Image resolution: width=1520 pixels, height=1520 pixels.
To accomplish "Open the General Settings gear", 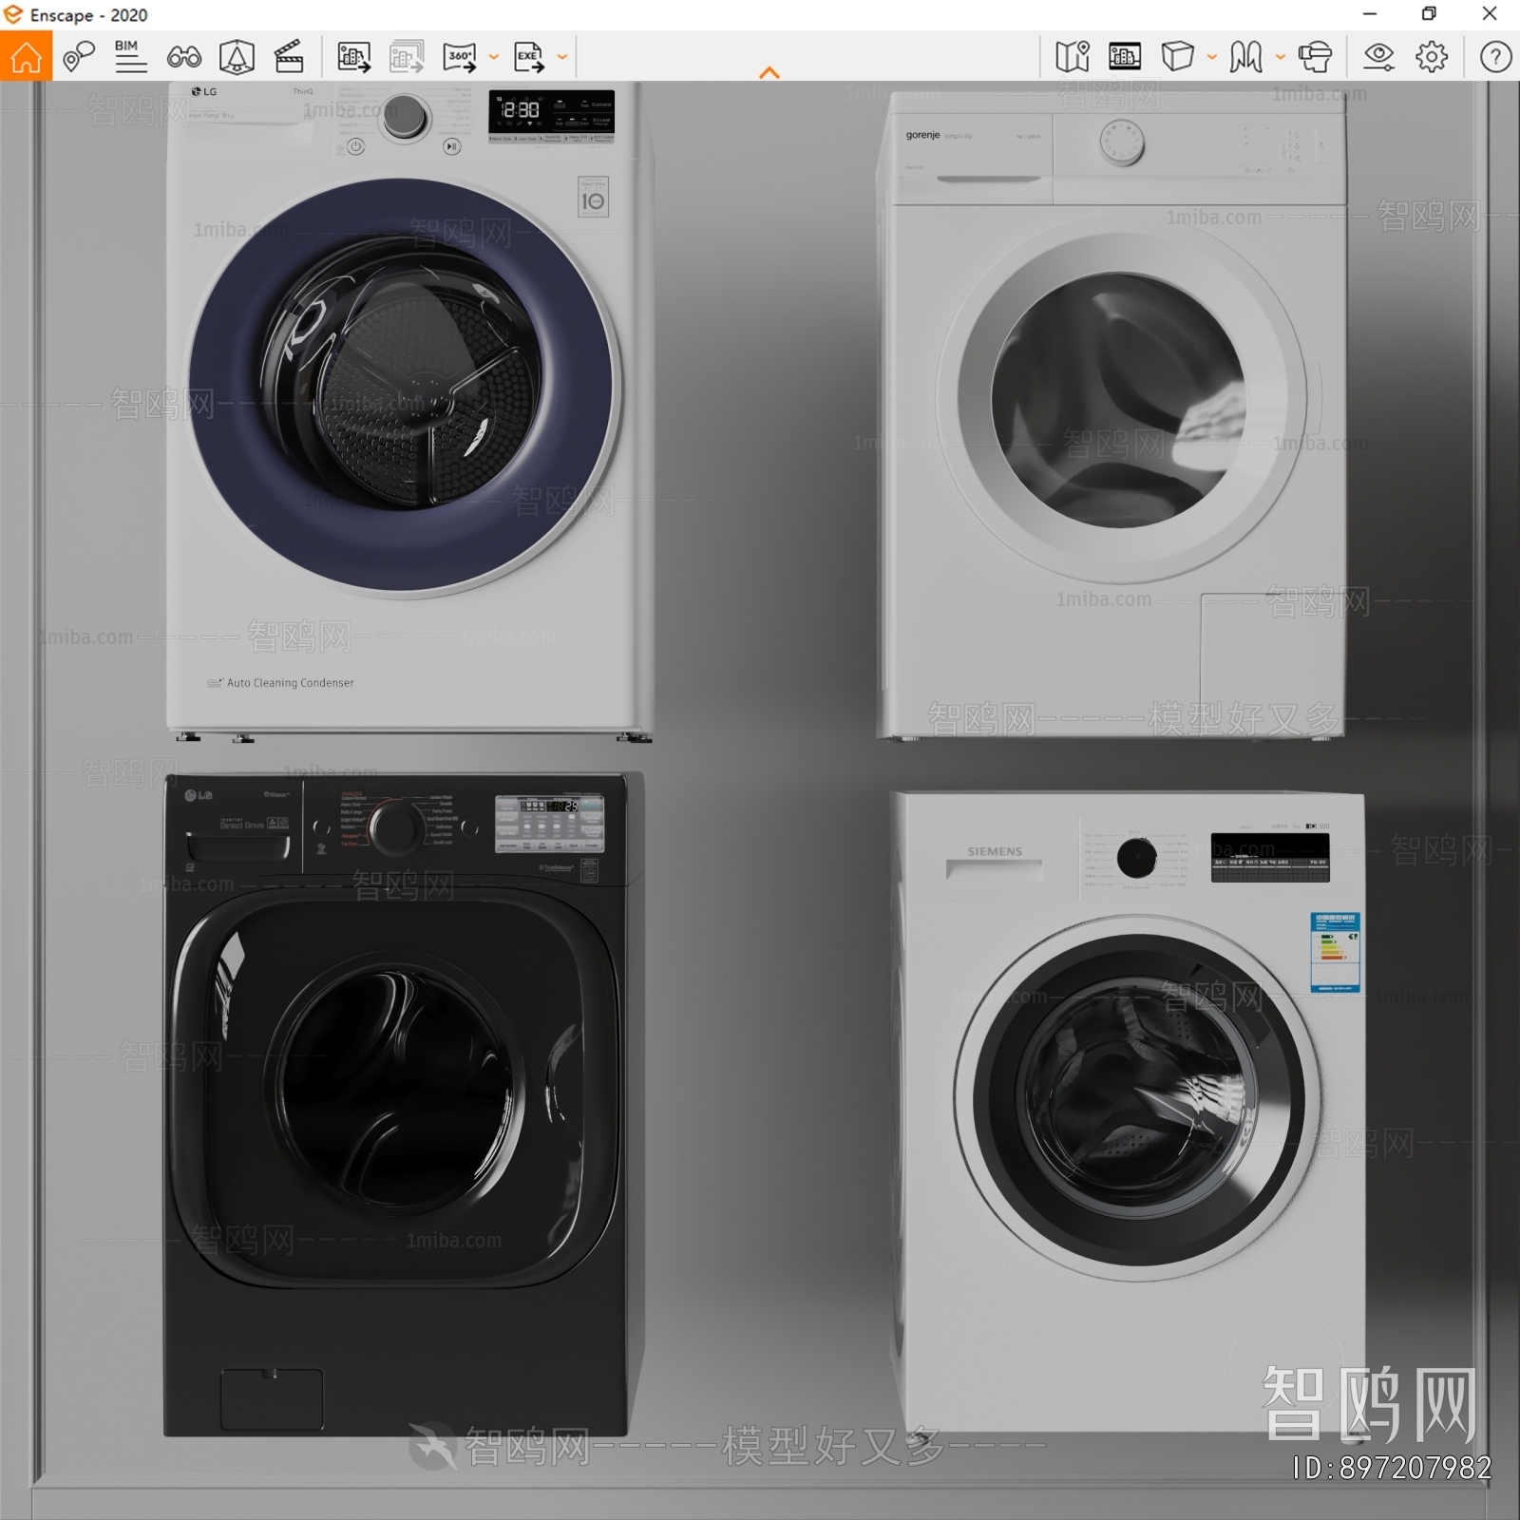I will point(1432,57).
